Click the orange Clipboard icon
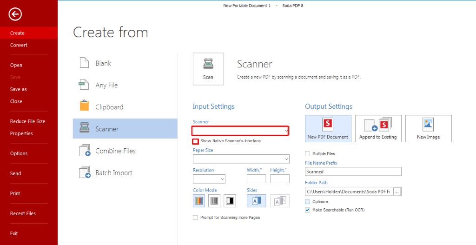The width and height of the screenshot is (476, 245). 84,106
